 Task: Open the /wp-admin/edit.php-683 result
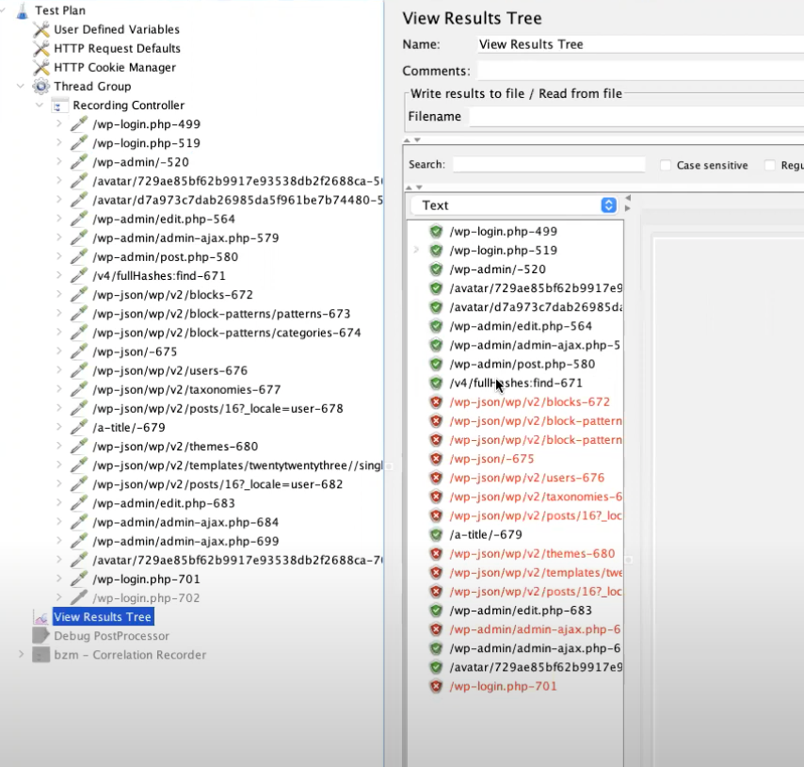(521, 611)
